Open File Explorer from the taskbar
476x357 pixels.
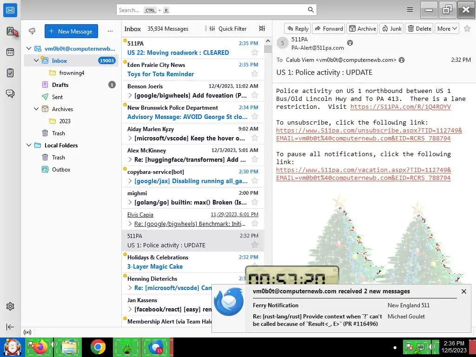pyautogui.click(x=69, y=347)
